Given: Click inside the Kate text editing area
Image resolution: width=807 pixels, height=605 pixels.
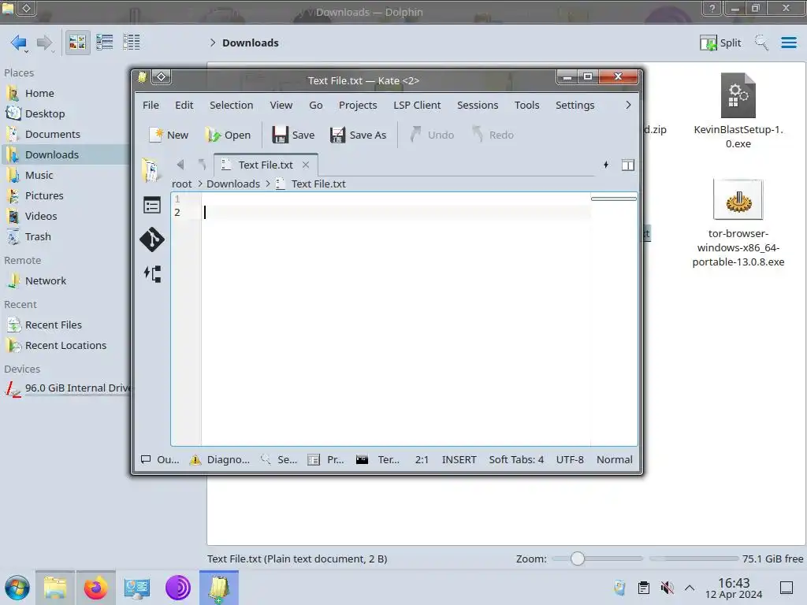Looking at the screenshot, I should point(396,319).
